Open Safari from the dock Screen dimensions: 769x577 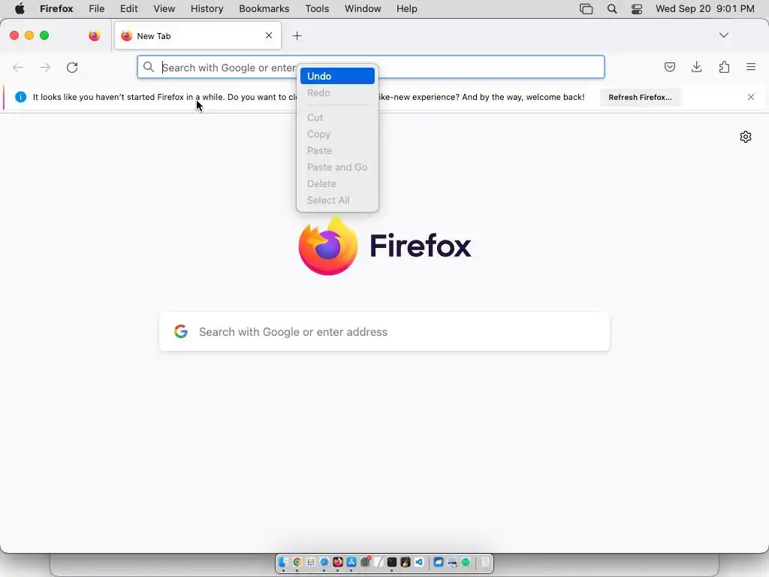click(x=324, y=562)
